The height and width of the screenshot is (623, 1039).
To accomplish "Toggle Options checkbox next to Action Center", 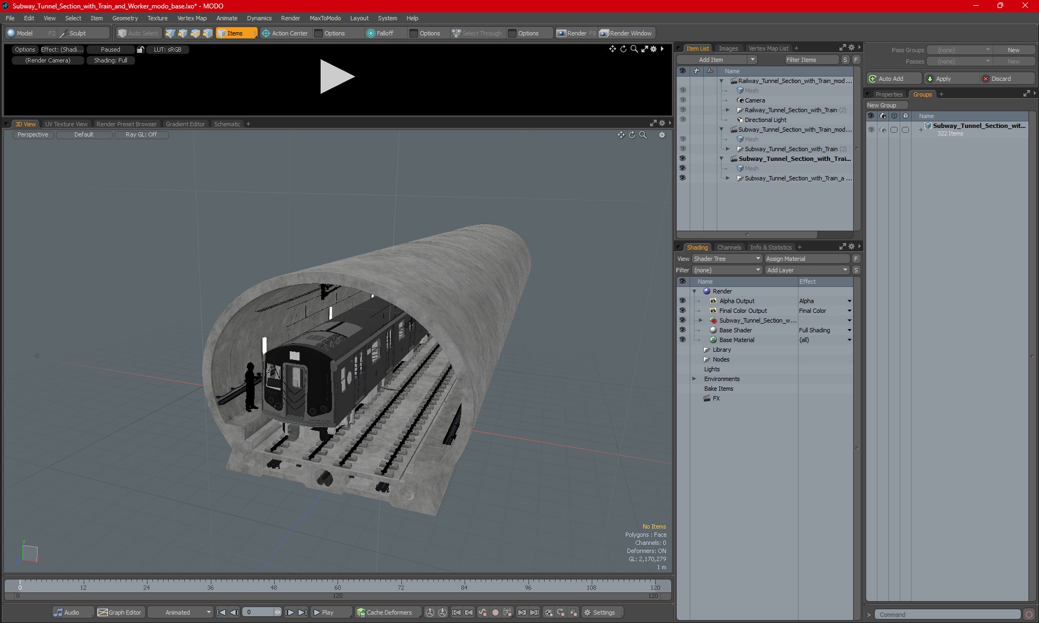I will [319, 33].
